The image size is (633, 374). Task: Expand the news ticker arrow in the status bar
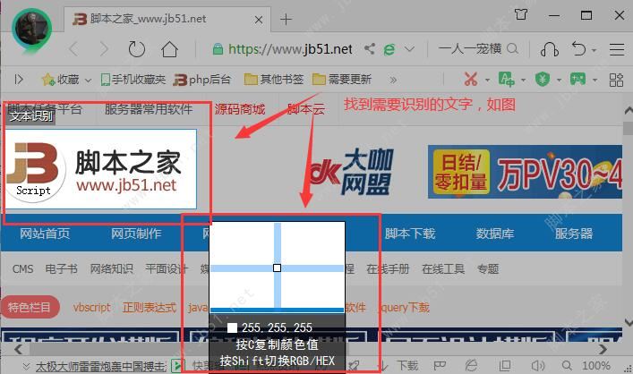click(x=26, y=366)
